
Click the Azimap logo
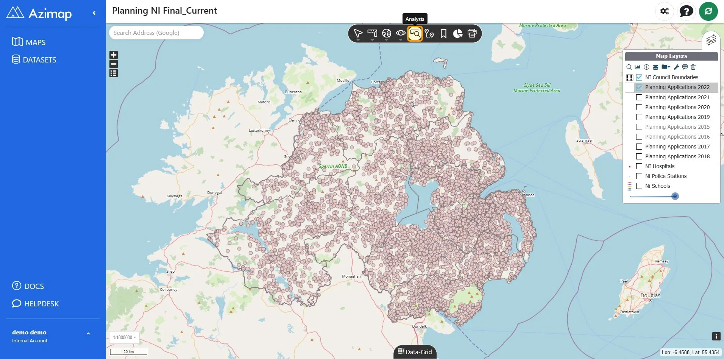[39, 13]
